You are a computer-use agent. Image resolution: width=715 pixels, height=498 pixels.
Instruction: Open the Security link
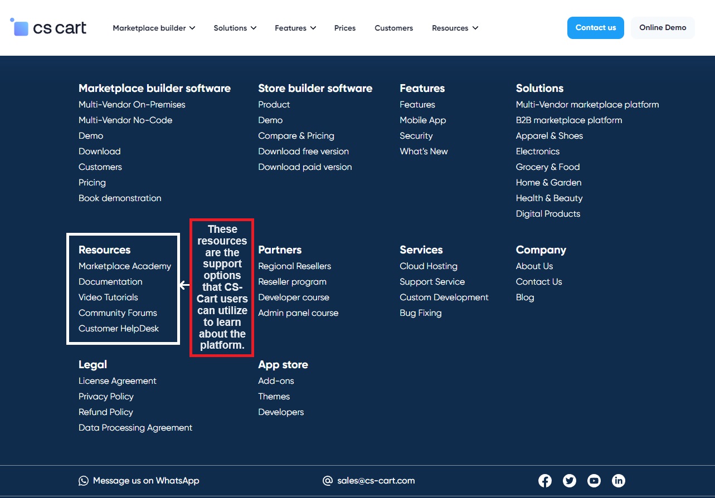416,136
